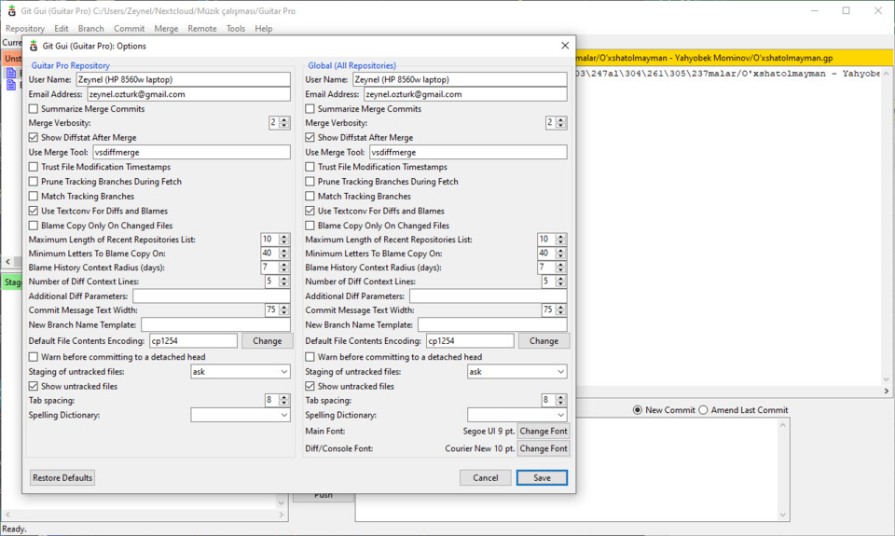Screen dimensions: 895x536
Task: Click Change encoding button in Global column
Action: point(544,341)
